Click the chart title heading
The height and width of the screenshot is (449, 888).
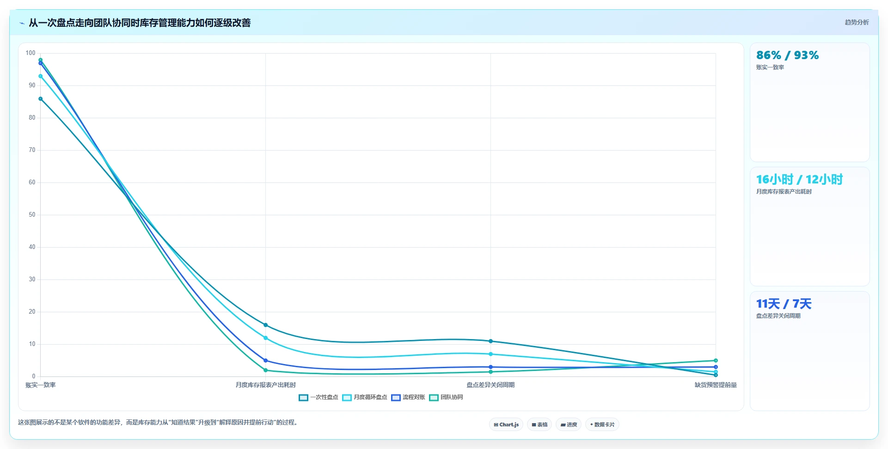click(140, 23)
